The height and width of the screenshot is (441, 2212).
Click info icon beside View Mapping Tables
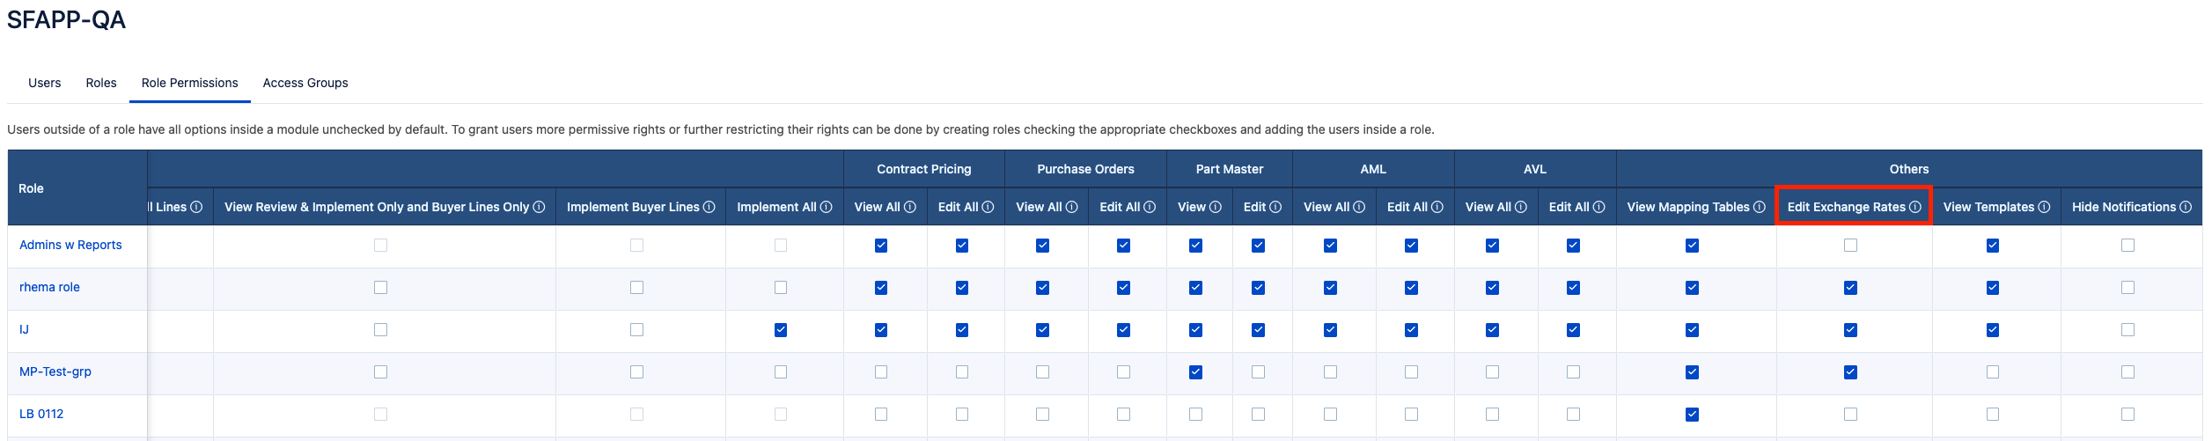[x=1759, y=207]
